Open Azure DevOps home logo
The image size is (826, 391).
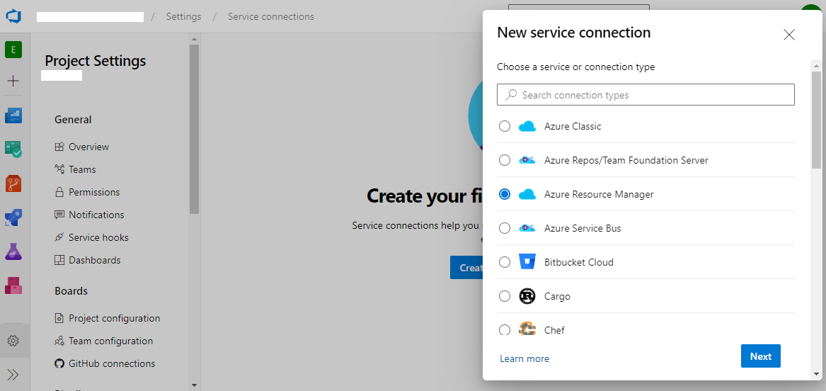pyautogui.click(x=13, y=16)
